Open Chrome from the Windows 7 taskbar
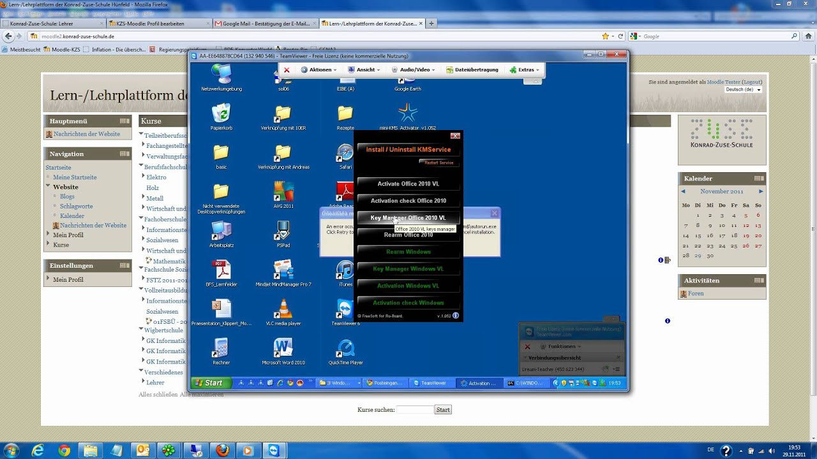The width and height of the screenshot is (817, 459). tap(64, 450)
